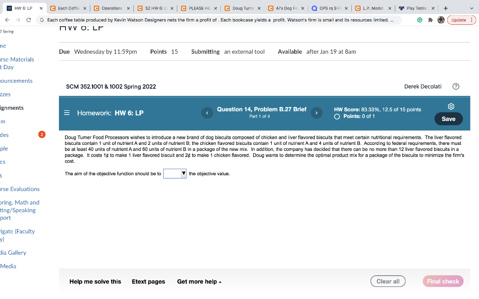Switch to the PLEASE HELP tab

click(199, 8)
